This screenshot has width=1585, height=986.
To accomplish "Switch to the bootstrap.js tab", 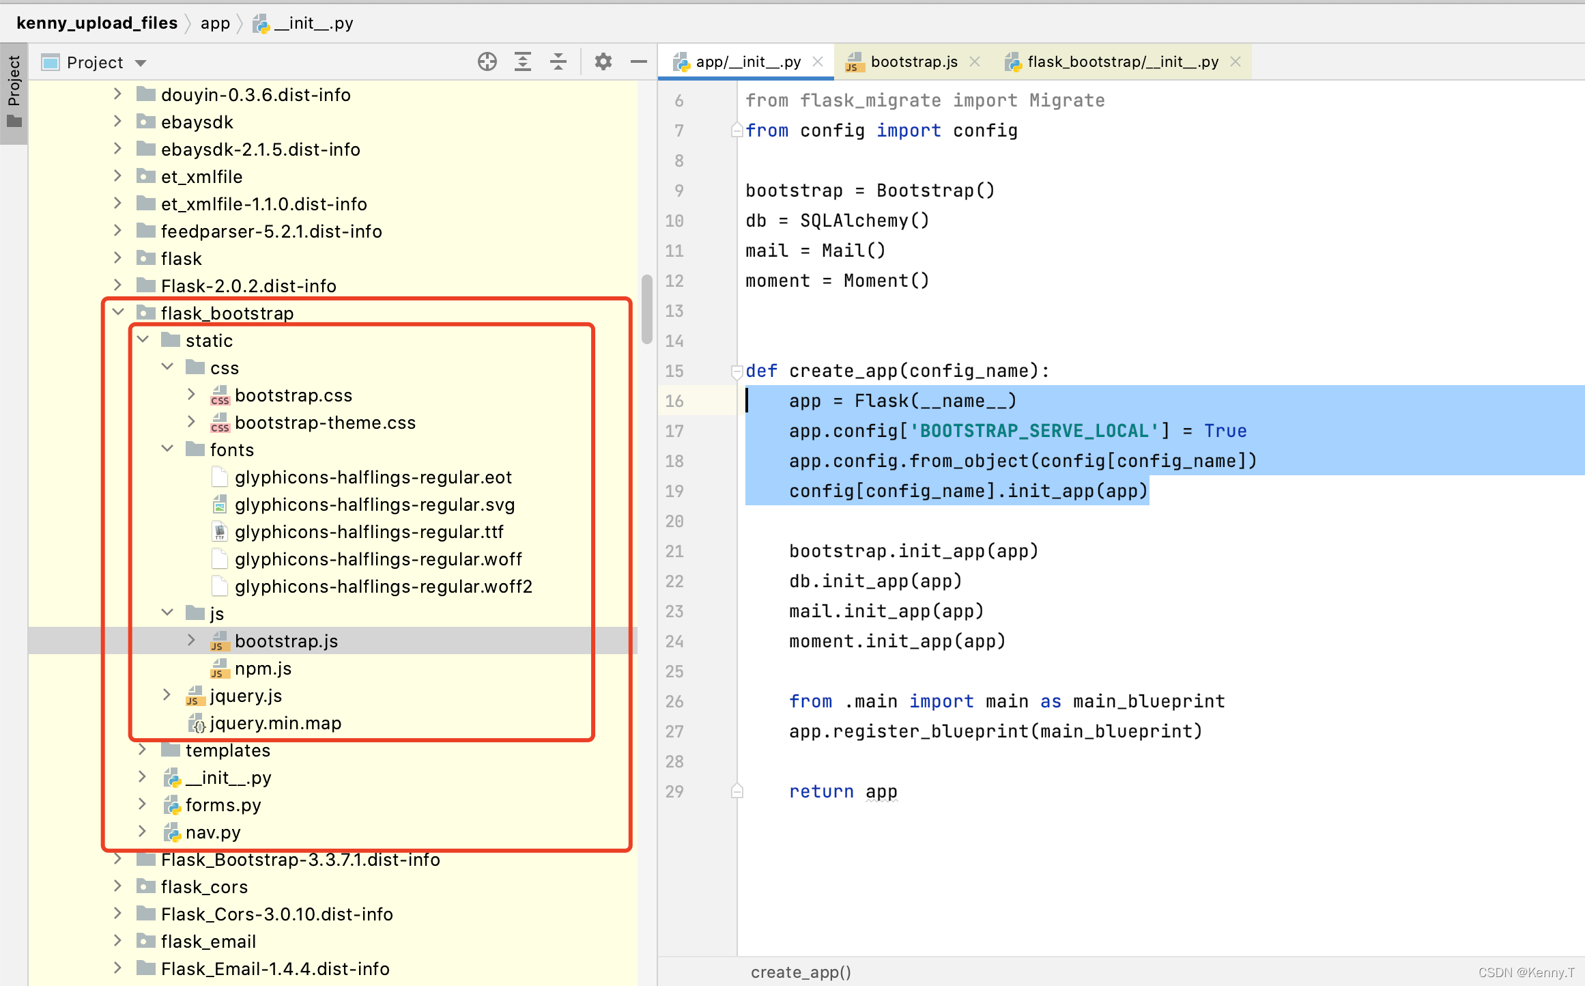I will coord(913,62).
